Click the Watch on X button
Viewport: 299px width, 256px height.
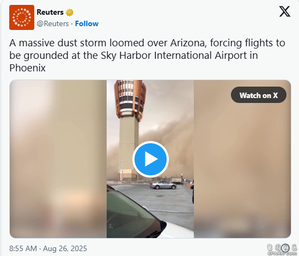[x=259, y=95]
